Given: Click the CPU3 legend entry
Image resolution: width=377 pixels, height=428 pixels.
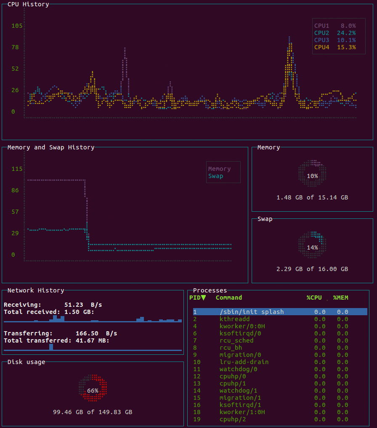Looking at the screenshot, I should 335,40.
